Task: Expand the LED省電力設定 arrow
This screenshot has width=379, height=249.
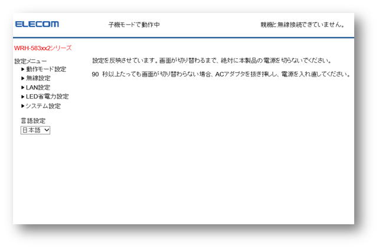Action: pos(22,97)
